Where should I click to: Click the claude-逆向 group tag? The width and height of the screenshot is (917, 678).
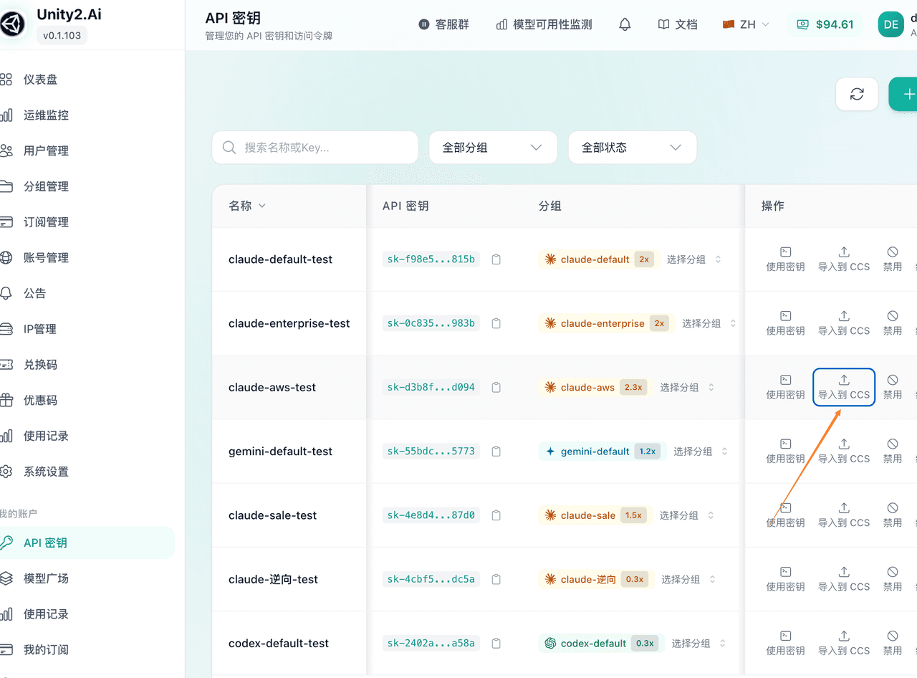point(595,579)
